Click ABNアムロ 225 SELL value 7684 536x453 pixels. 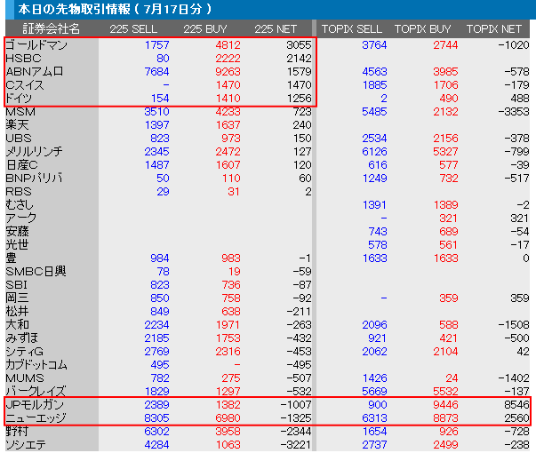157,71
